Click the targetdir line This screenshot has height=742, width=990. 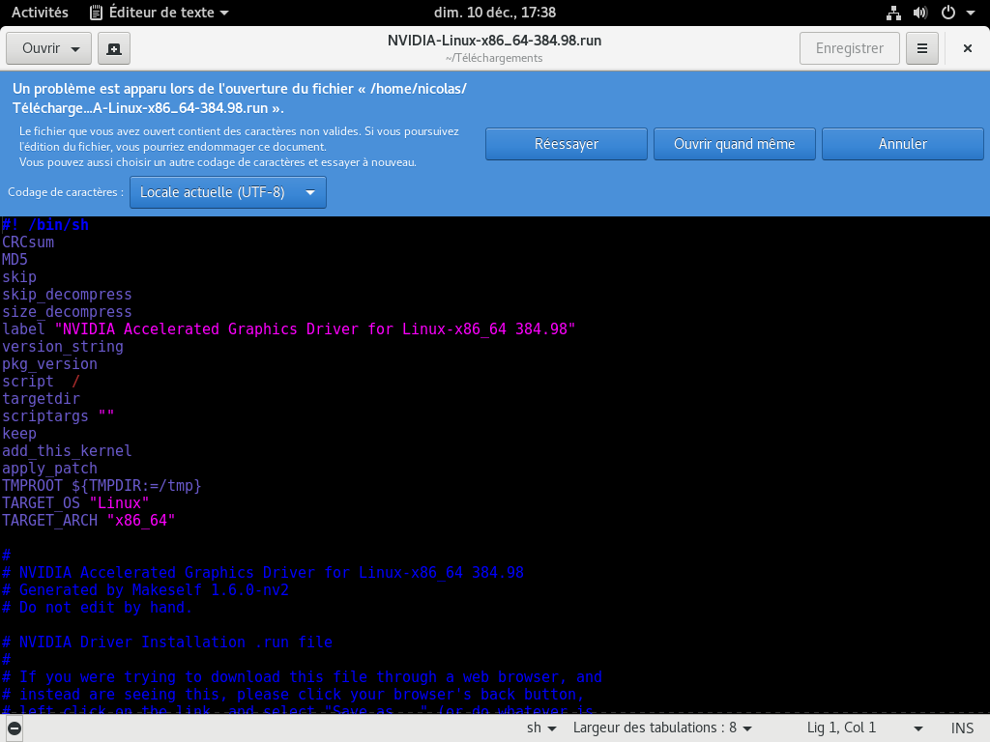(x=41, y=399)
